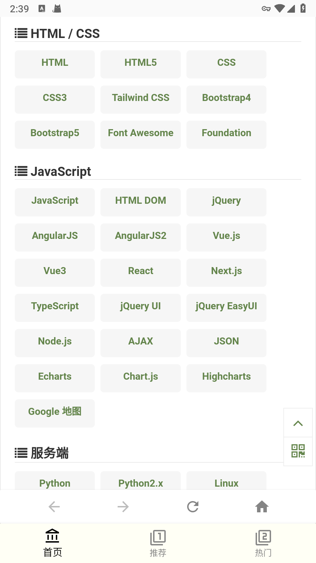This screenshot has width=316, height=563.
Task: Select the Bootstrap4 tutorial
Action: (x=226, y=99)
